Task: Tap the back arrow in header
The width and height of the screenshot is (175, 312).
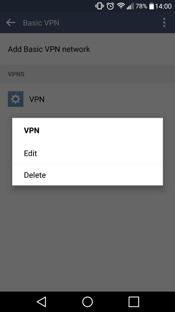Action: 11,23
